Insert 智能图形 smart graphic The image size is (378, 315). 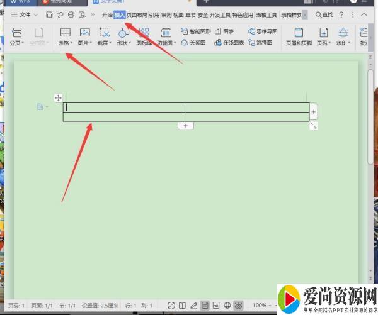pyautogui.click(x=196, y=31)
